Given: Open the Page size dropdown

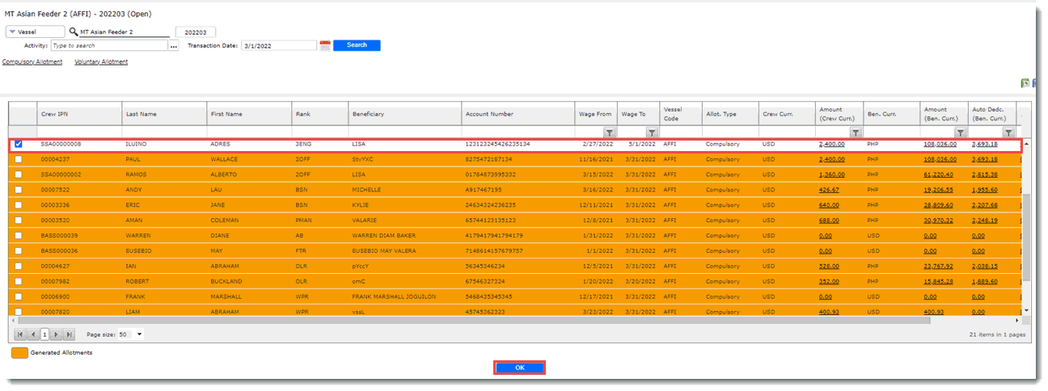Looking at the screenshot, I should [x=139, y=334].
